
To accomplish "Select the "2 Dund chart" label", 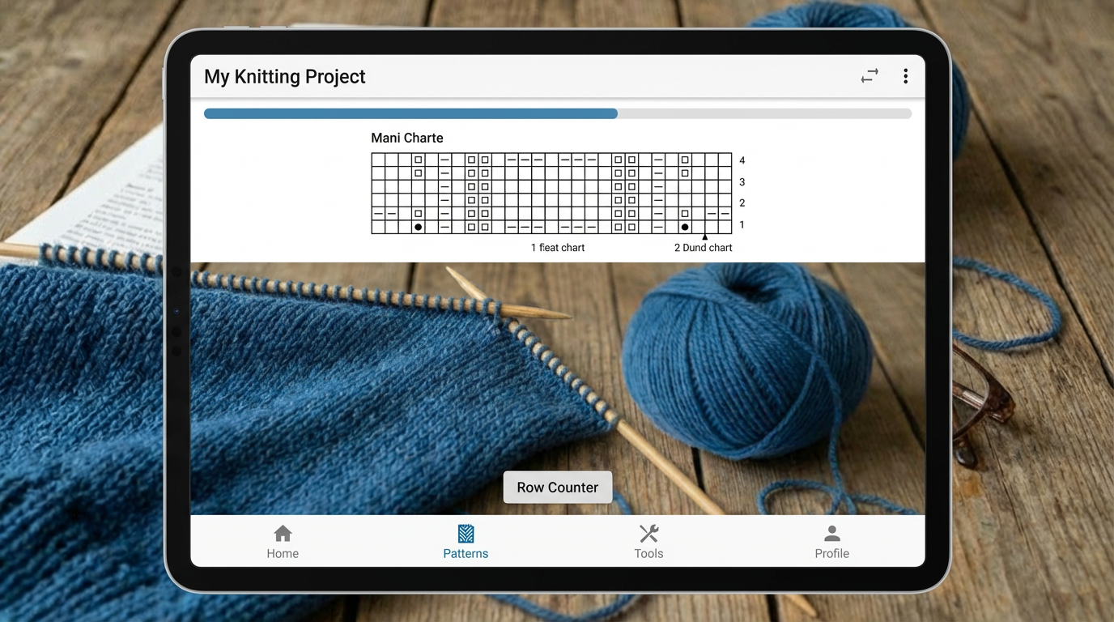I will pos(703,248).
